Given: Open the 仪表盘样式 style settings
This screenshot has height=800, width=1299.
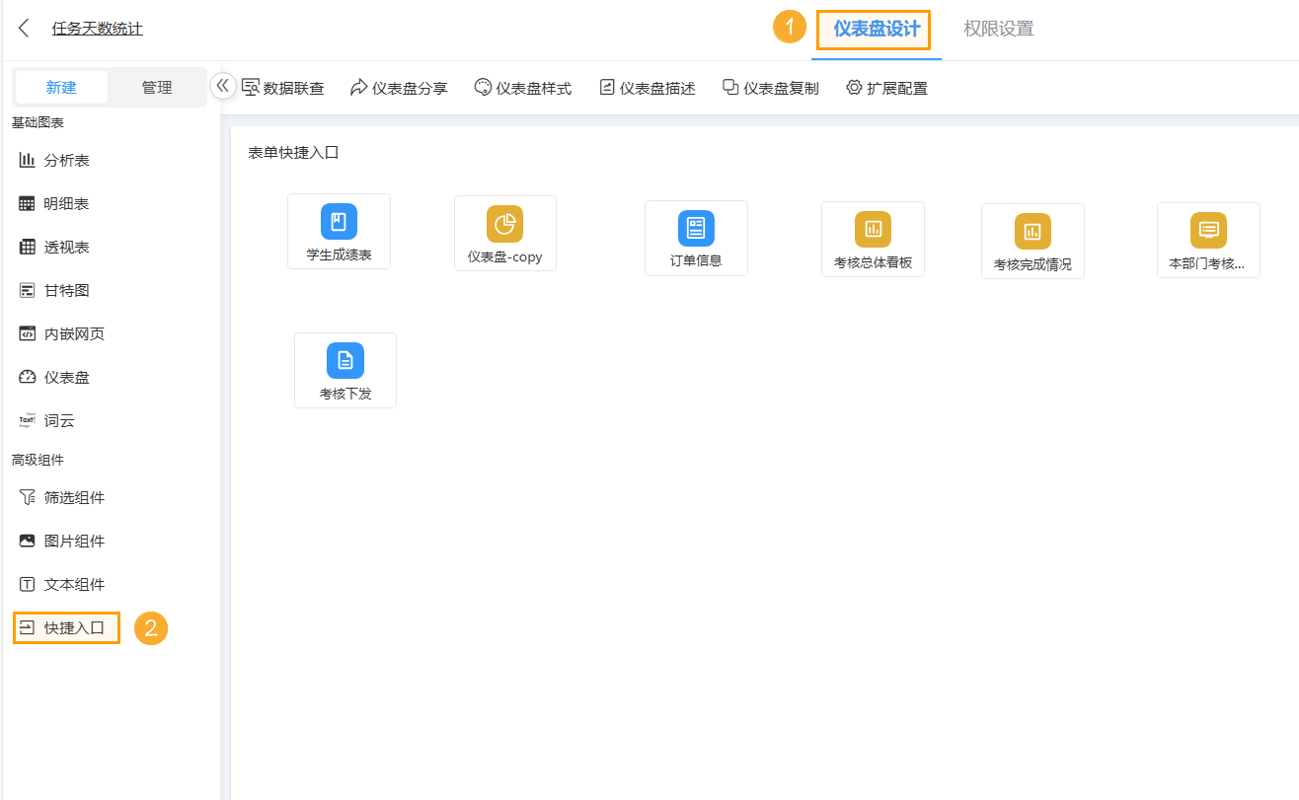Looking at the screenshot, I should click(x=522, y=87).
